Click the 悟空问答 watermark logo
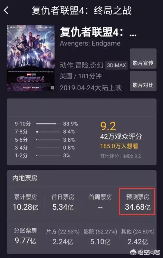163x258 pixels. pos(145,252)
